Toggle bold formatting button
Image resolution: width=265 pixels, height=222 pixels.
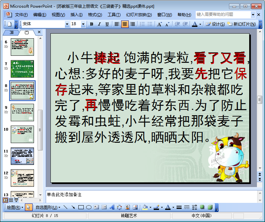[91, 24]
